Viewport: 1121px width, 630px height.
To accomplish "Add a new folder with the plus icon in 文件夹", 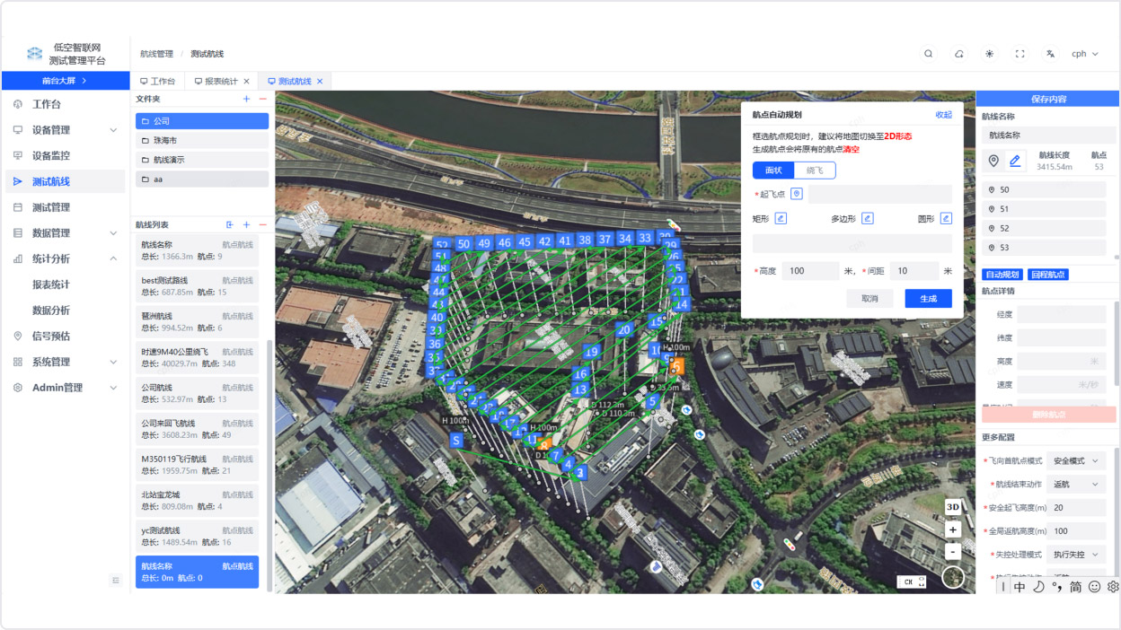I will pos(247,99).
